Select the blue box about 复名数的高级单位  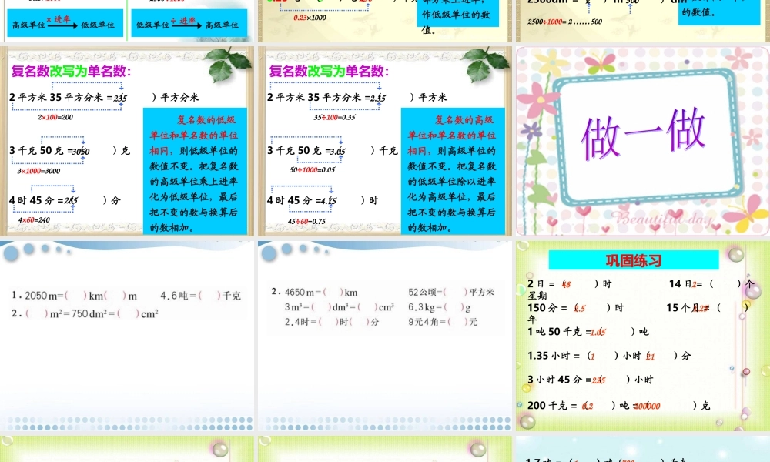453,172
